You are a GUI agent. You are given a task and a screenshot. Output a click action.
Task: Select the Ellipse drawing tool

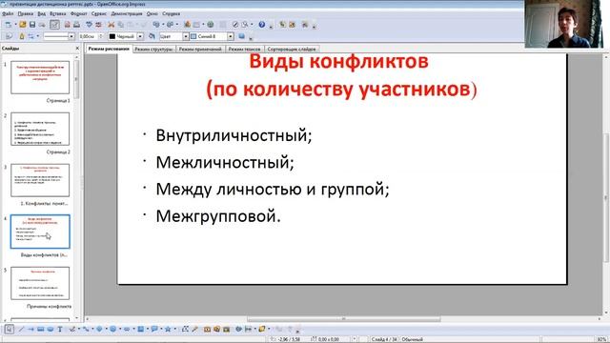[51, 329]
